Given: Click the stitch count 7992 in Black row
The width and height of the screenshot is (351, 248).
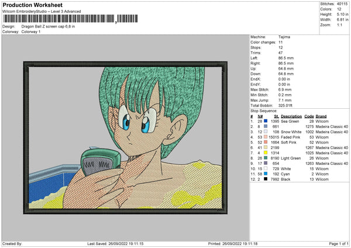Looking at the screenshot, I should click(x=275, y=180).
